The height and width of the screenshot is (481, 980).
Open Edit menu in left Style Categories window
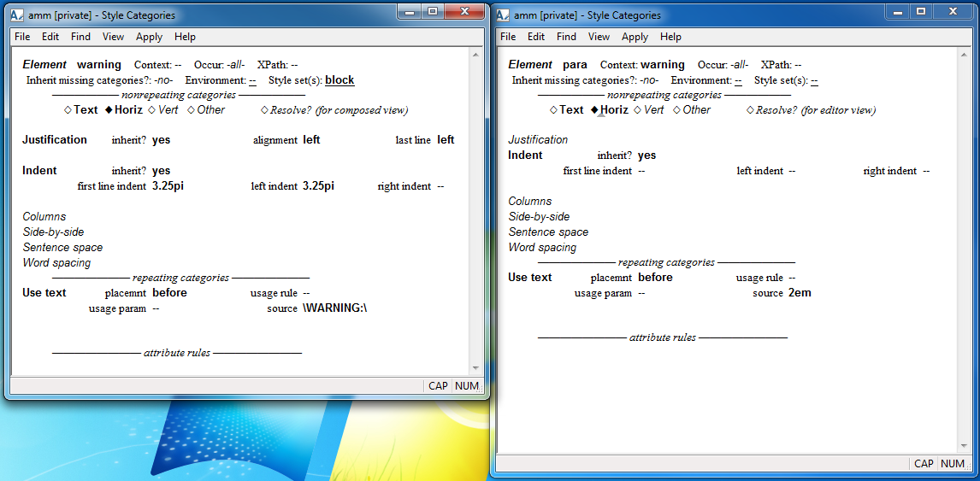pyautogui.click(x=50, y=37)
